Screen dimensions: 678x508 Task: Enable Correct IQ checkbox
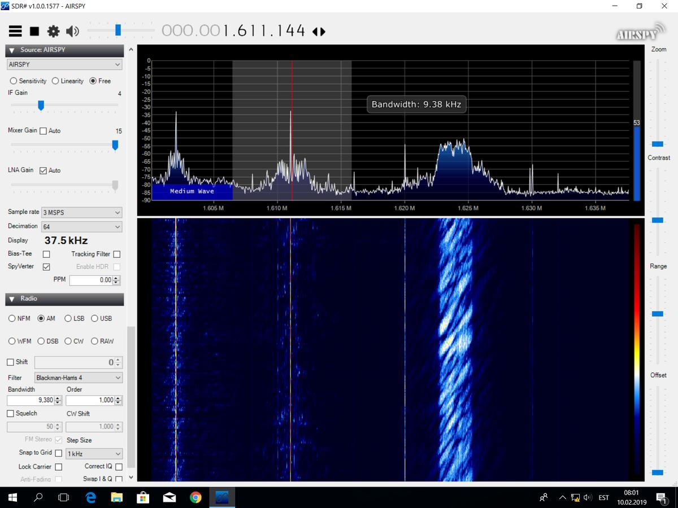click(119, 467)
